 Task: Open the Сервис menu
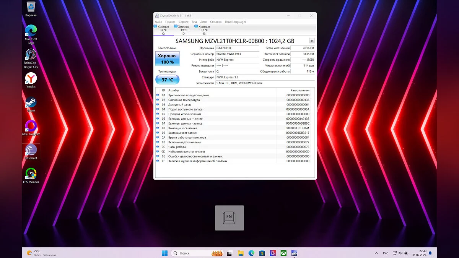click(183, 22)
